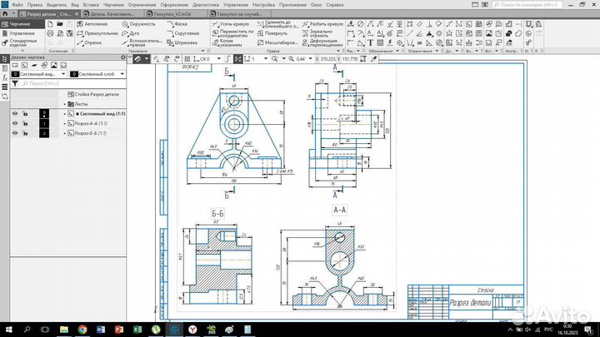Expand the Листы tree node
This screenshot has width=600, height=337.
[65, 104]
